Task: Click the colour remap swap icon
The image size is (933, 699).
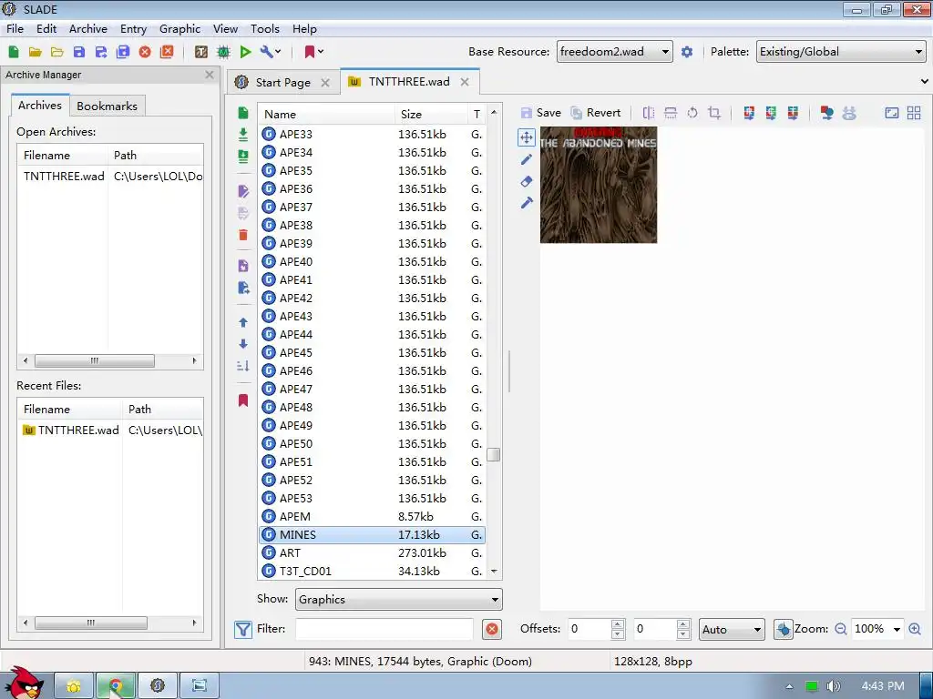Action: point(826,113)
